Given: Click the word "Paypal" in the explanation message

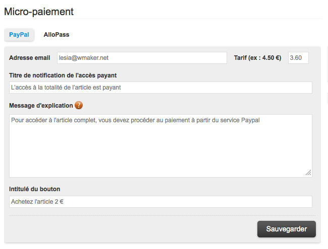Looking at the screenshot, I should click(x=250, y=120).
